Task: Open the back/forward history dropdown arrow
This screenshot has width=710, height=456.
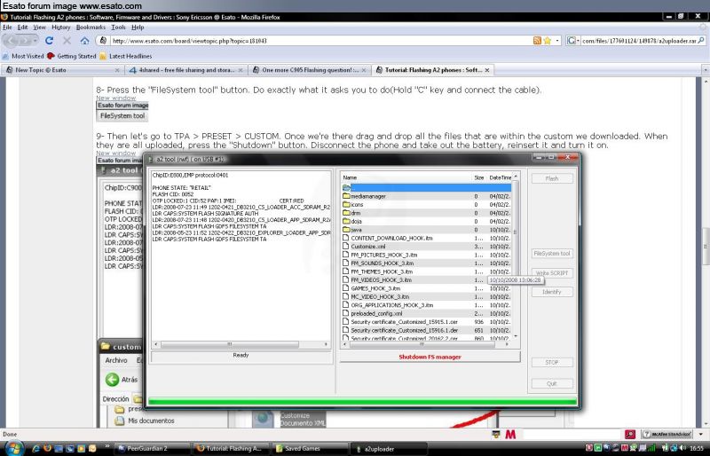Action: point(35,41)
